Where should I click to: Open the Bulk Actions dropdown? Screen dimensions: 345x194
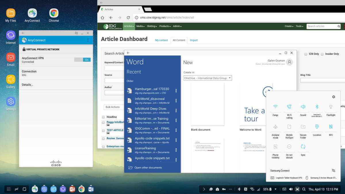click(x=114, y=107)
